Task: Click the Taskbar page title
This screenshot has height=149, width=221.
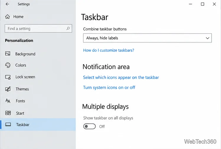Action: [x=95, y=17]
